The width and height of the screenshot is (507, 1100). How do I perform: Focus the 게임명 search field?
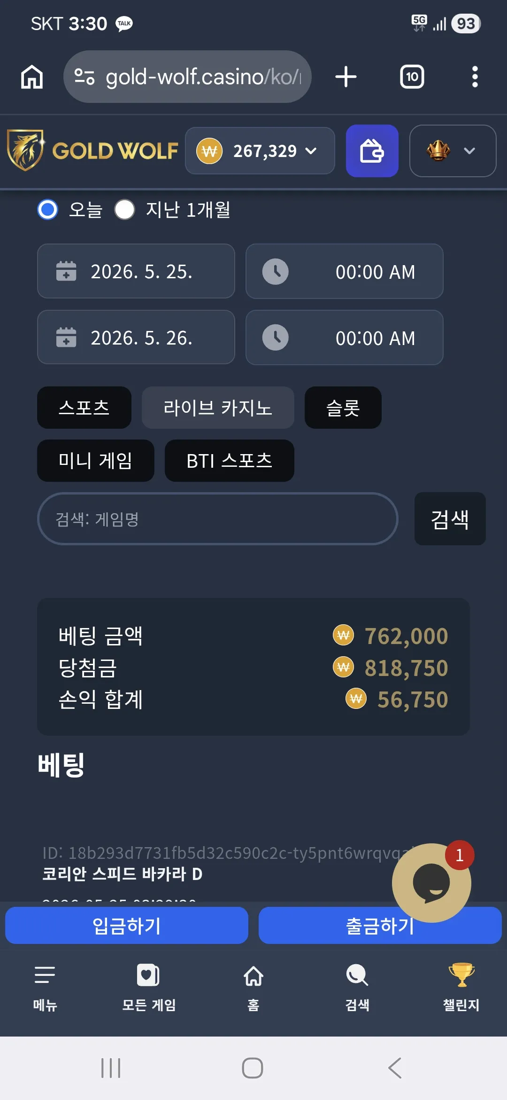click(x=218, y=519)
